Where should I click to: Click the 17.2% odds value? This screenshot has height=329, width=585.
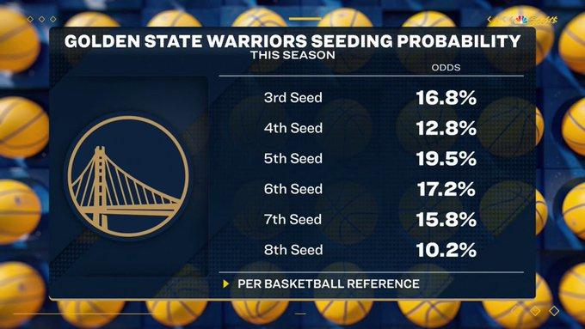tap(446, 189)
